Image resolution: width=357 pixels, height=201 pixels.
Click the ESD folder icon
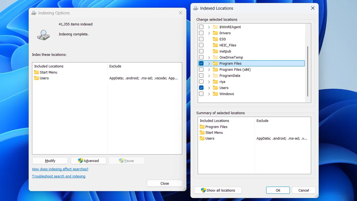coord(216,39)
